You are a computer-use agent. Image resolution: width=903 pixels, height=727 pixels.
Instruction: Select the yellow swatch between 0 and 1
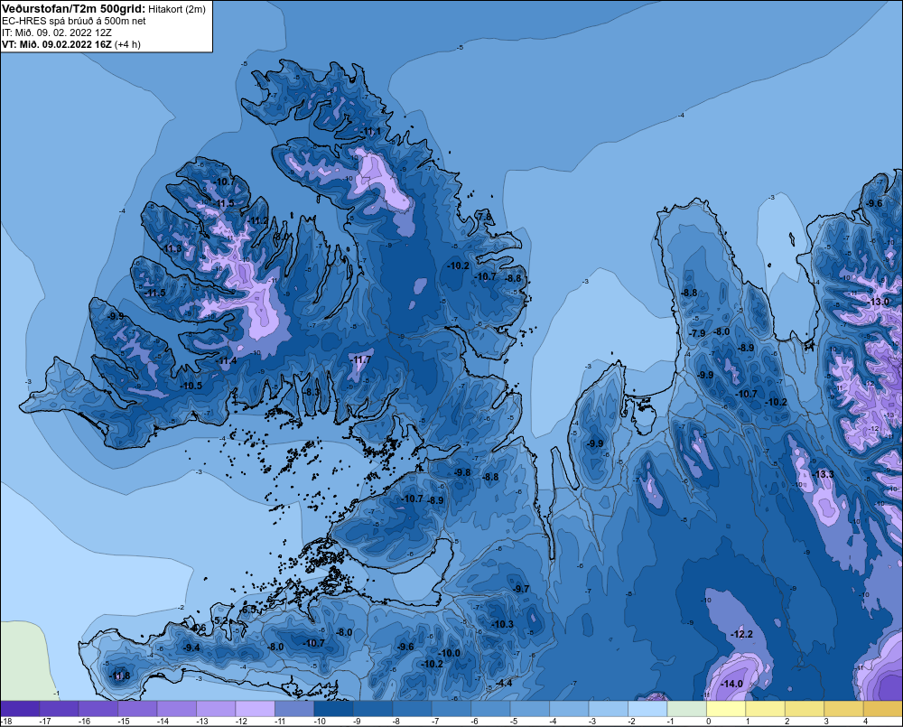[726, 709]
